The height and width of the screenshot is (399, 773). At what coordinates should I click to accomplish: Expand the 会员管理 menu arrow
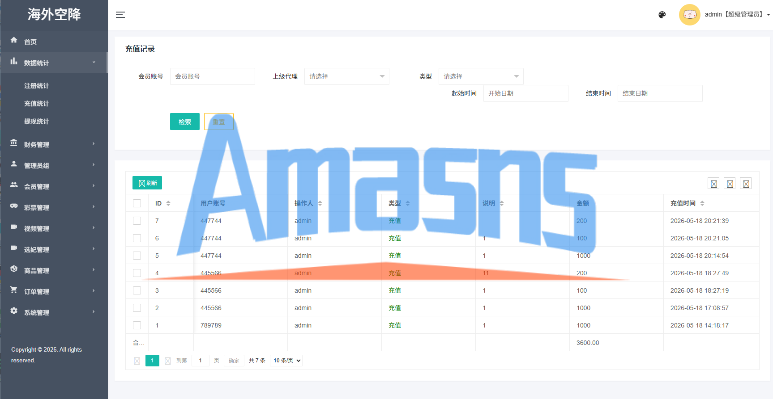pyautogui.click(x=94, y=186)
